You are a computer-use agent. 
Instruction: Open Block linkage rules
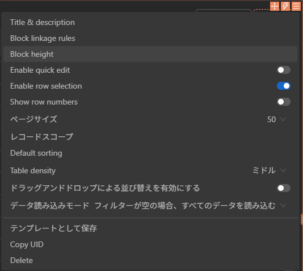(150, 38)
